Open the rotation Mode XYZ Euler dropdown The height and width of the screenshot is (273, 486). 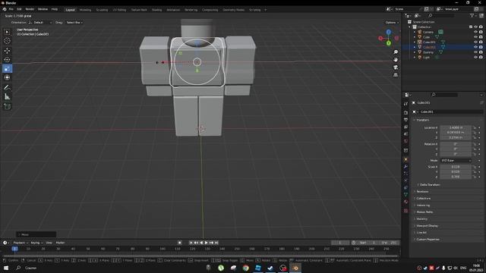pyautogui.click(x=456, y=161)
